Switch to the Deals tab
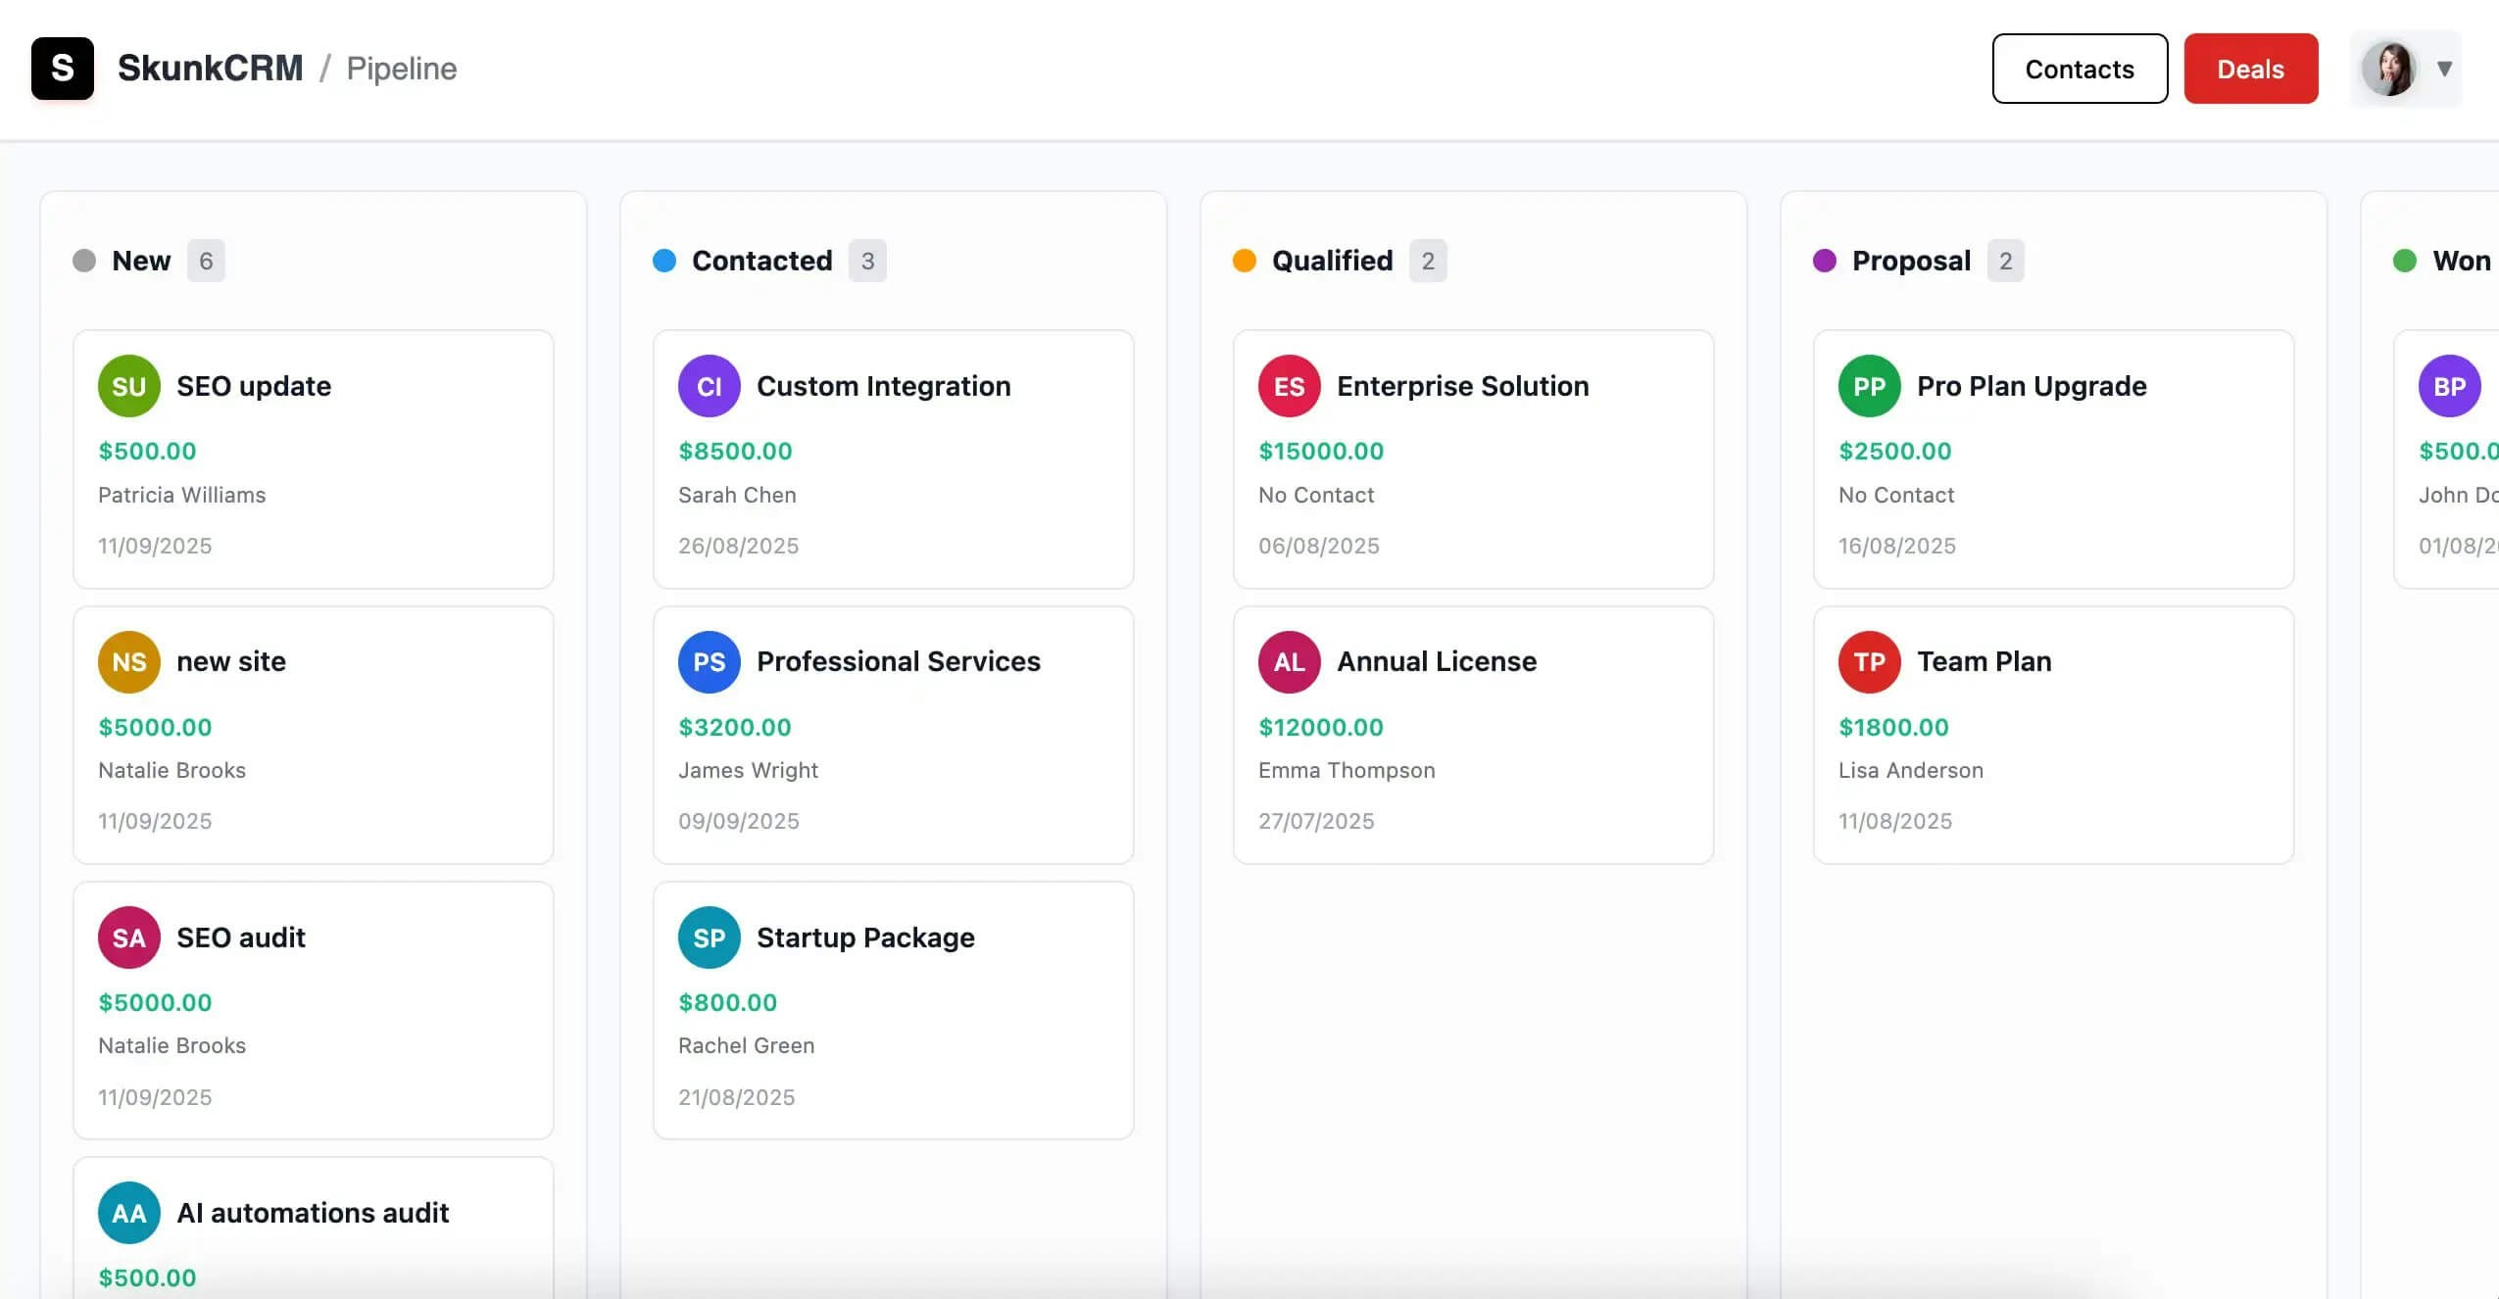The width and height of the screenshot is (2499, 1299). point(2249,68)
